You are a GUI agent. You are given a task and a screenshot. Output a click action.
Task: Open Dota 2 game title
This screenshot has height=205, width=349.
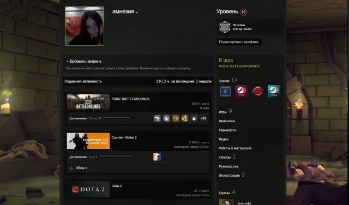point(117,186)
